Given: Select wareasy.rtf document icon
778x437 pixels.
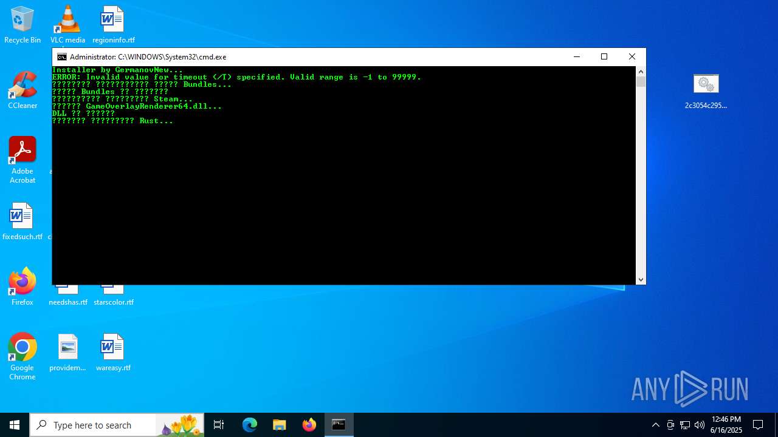Looking at the screenshot, I should tap(113, 353).
